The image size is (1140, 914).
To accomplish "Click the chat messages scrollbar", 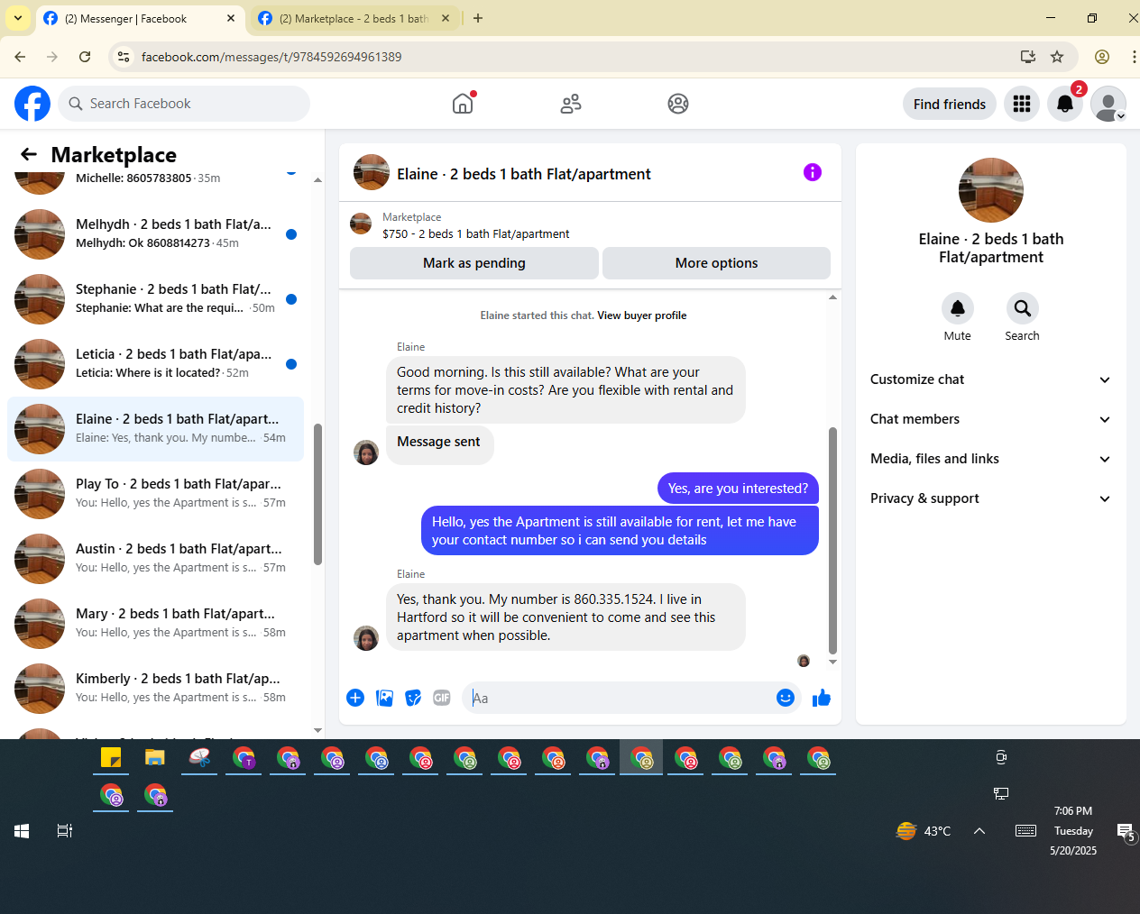I will 832,541.
